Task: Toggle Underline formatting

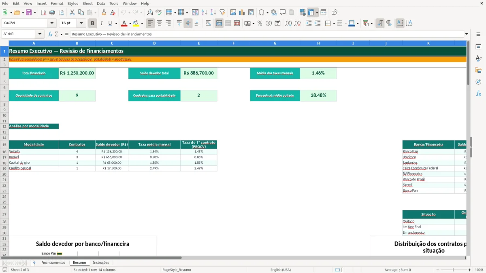Action: pyautogui.click(x=110, y=23)
